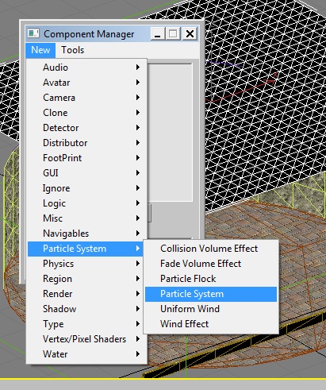Open the Detector submenu
Screen dimensions: 326x390
click(x=86, y=128)
